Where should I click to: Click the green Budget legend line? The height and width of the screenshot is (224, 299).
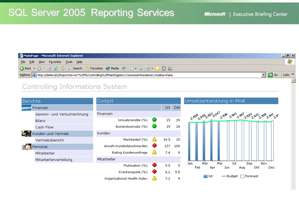(x=224, y=176)
